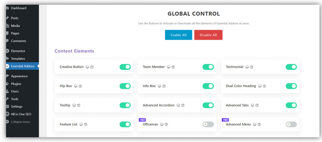Open Settings in the sidebar
The image size is (322, 142).
[22, 107]
